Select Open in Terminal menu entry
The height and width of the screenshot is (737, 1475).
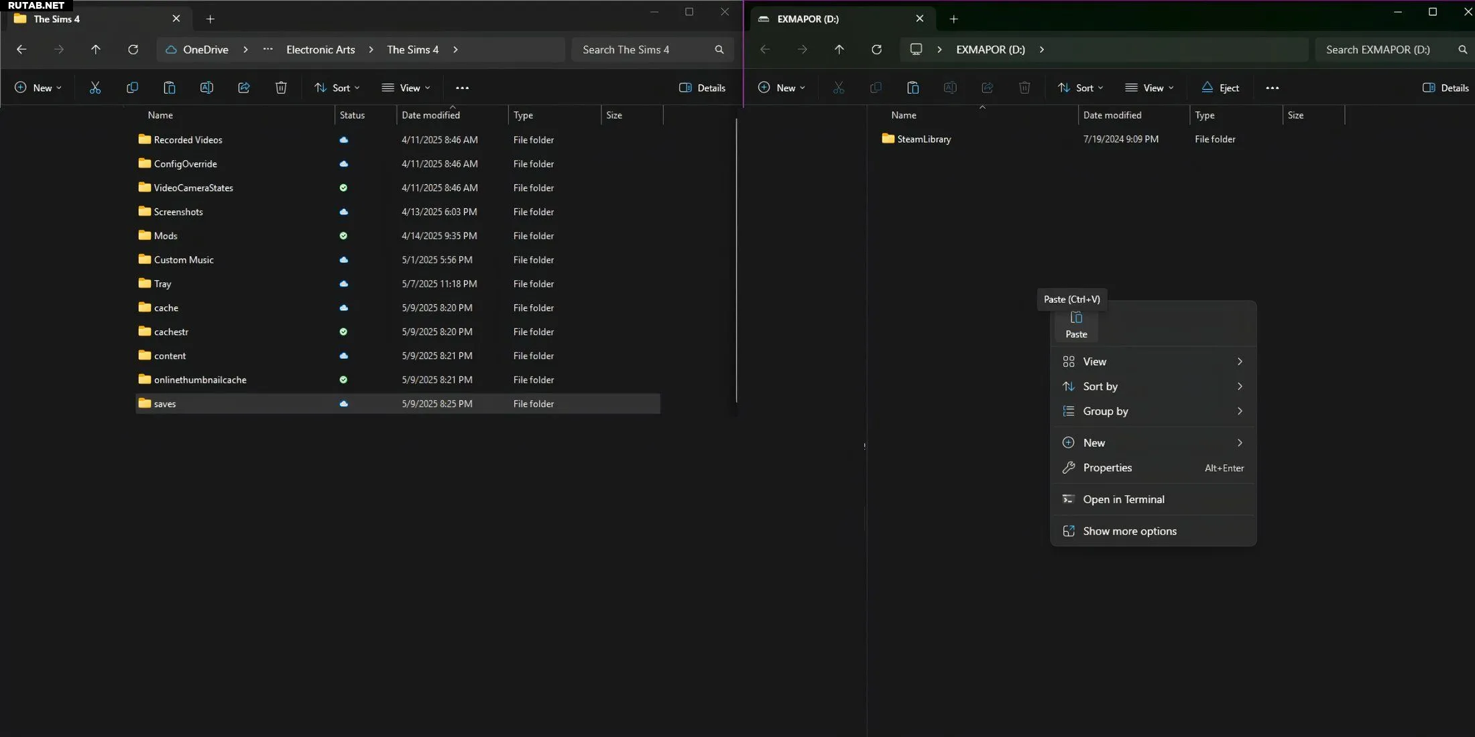[1123, 500]
